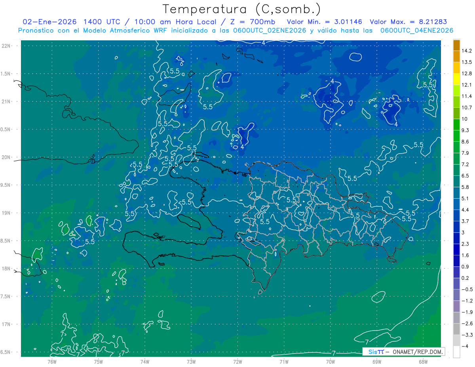This screenshot has height=367, width=475.
Task: Click the '13.5' colorbar value
Action: pos(467,62)
